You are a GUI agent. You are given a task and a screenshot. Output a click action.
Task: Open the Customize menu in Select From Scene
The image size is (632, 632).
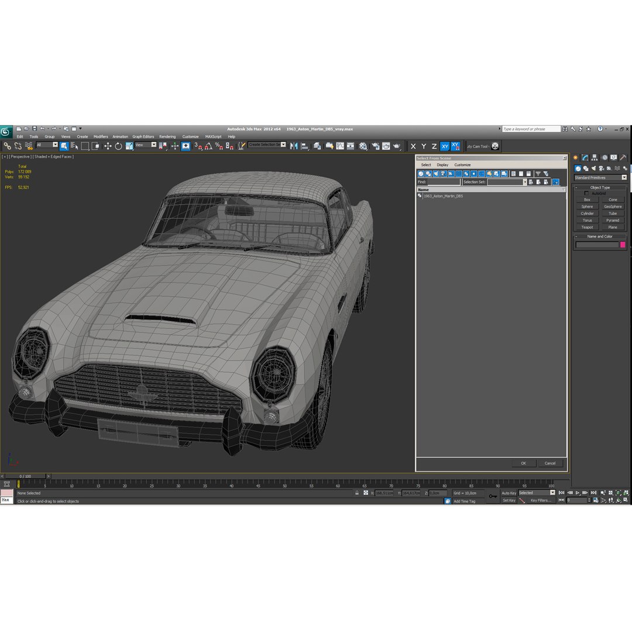[462, 165]
